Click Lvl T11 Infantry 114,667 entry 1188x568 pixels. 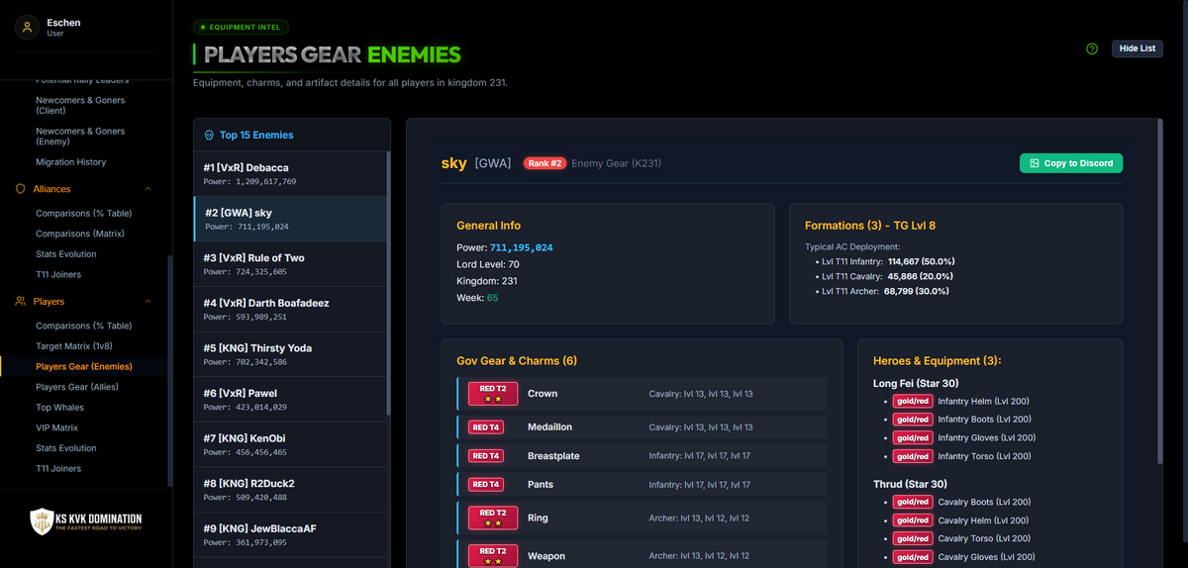click(x=888, y=261)
